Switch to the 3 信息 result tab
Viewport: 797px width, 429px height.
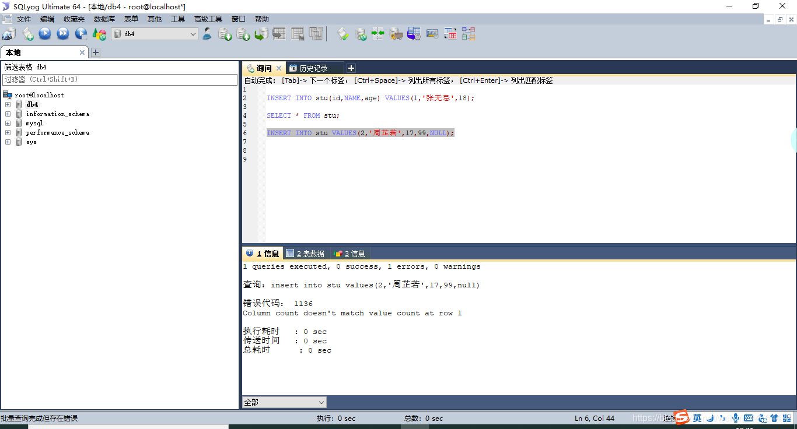point(349,254)
